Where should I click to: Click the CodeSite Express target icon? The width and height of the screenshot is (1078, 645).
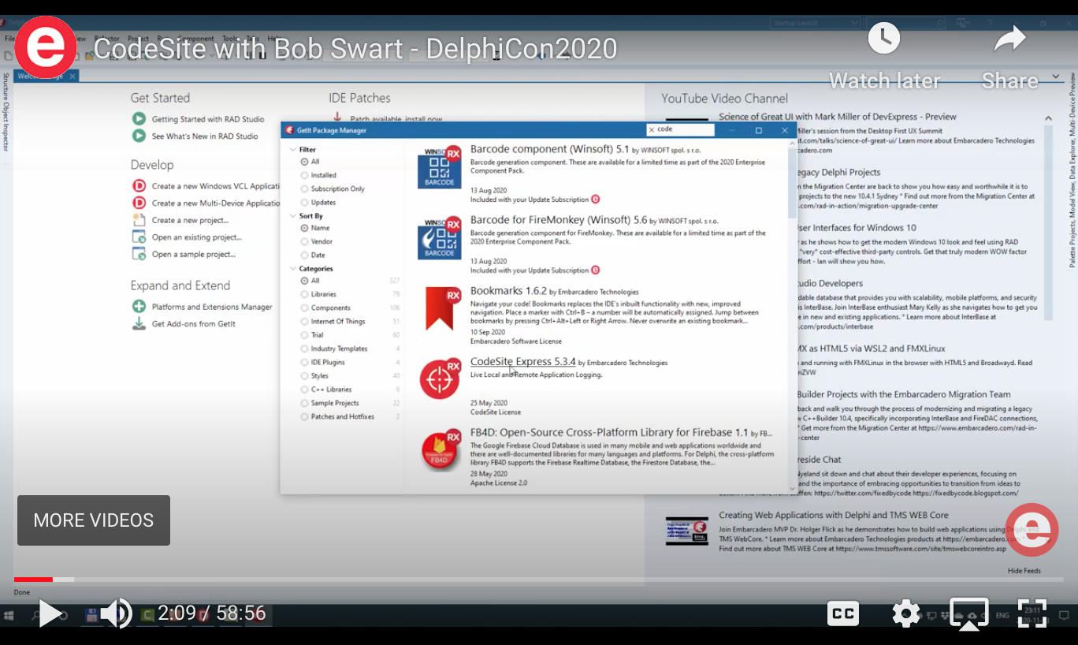coord(439,379)
